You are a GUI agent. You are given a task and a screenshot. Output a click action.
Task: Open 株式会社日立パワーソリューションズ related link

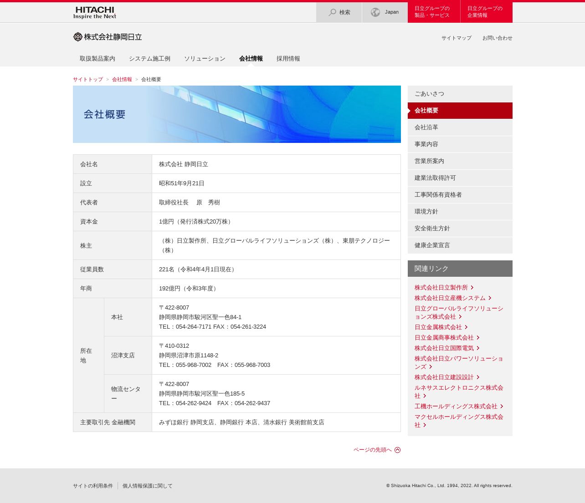click(x=459, y=363)
